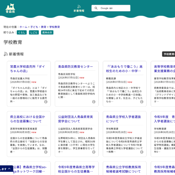
Task: Open 青森県立学校入学者選抜について link
Action: coord(123,119)
